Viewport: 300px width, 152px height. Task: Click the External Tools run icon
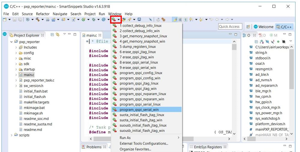[x=114, y=19]
